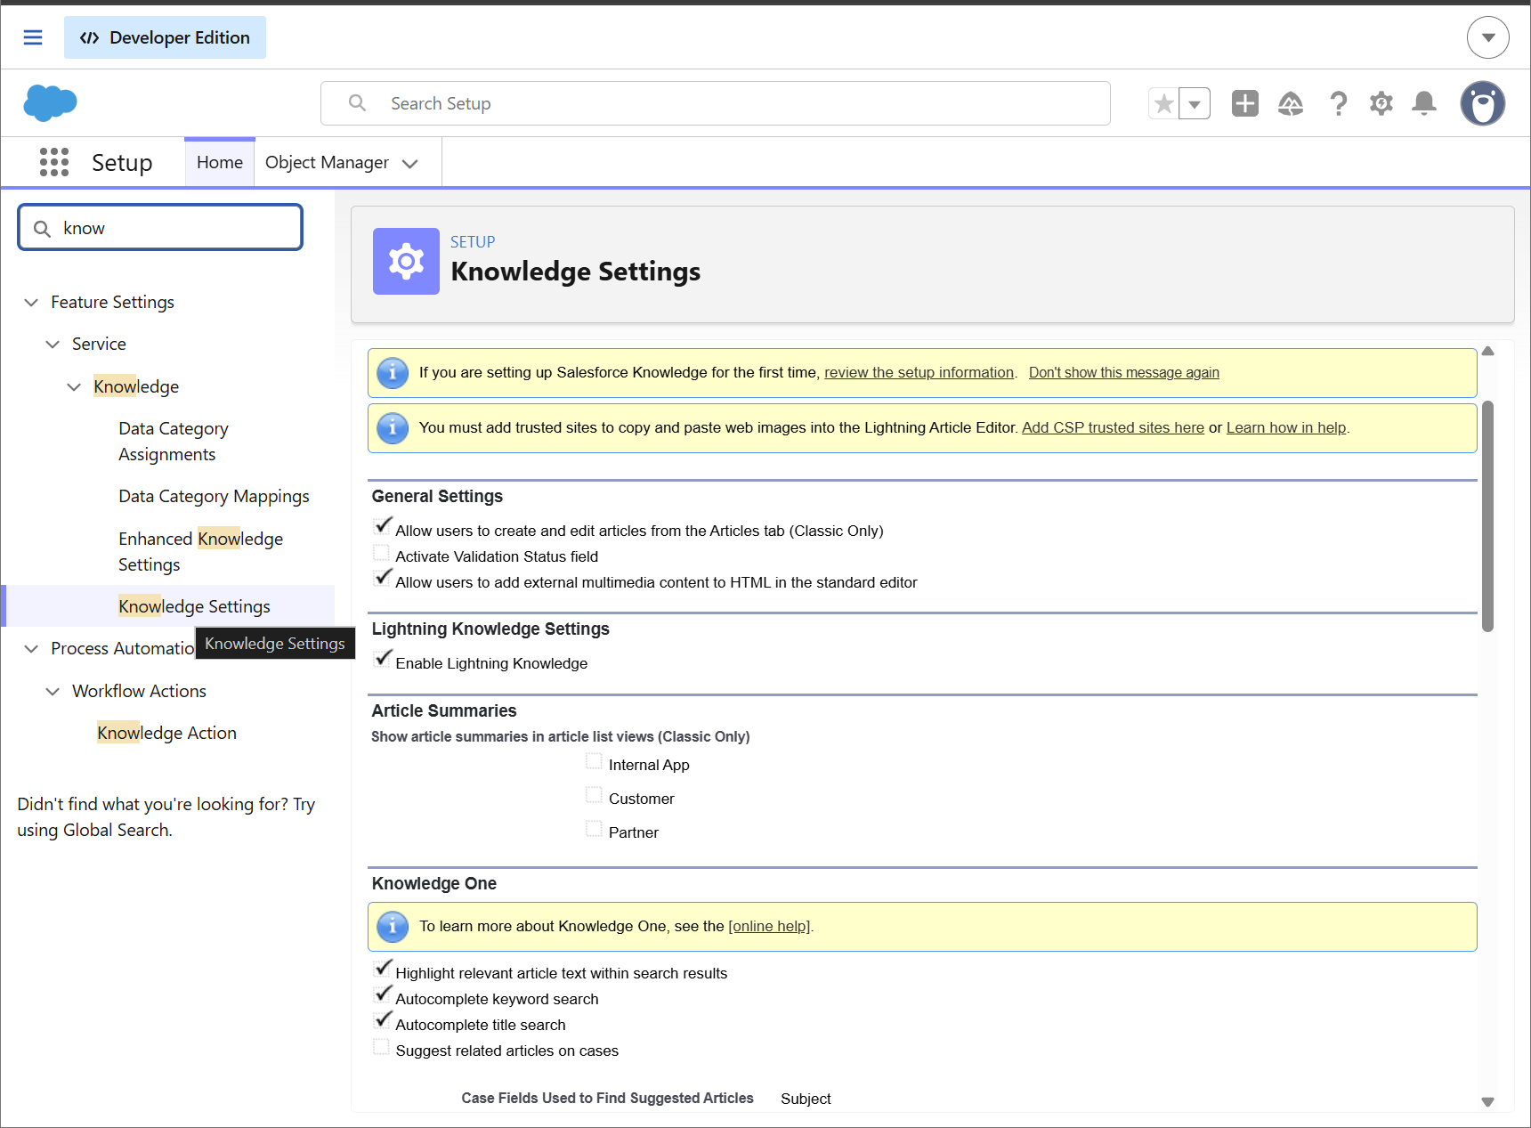Collapse the Workflow Actions node
This screenshot has height=1128, width=1531.
[53, 691]
